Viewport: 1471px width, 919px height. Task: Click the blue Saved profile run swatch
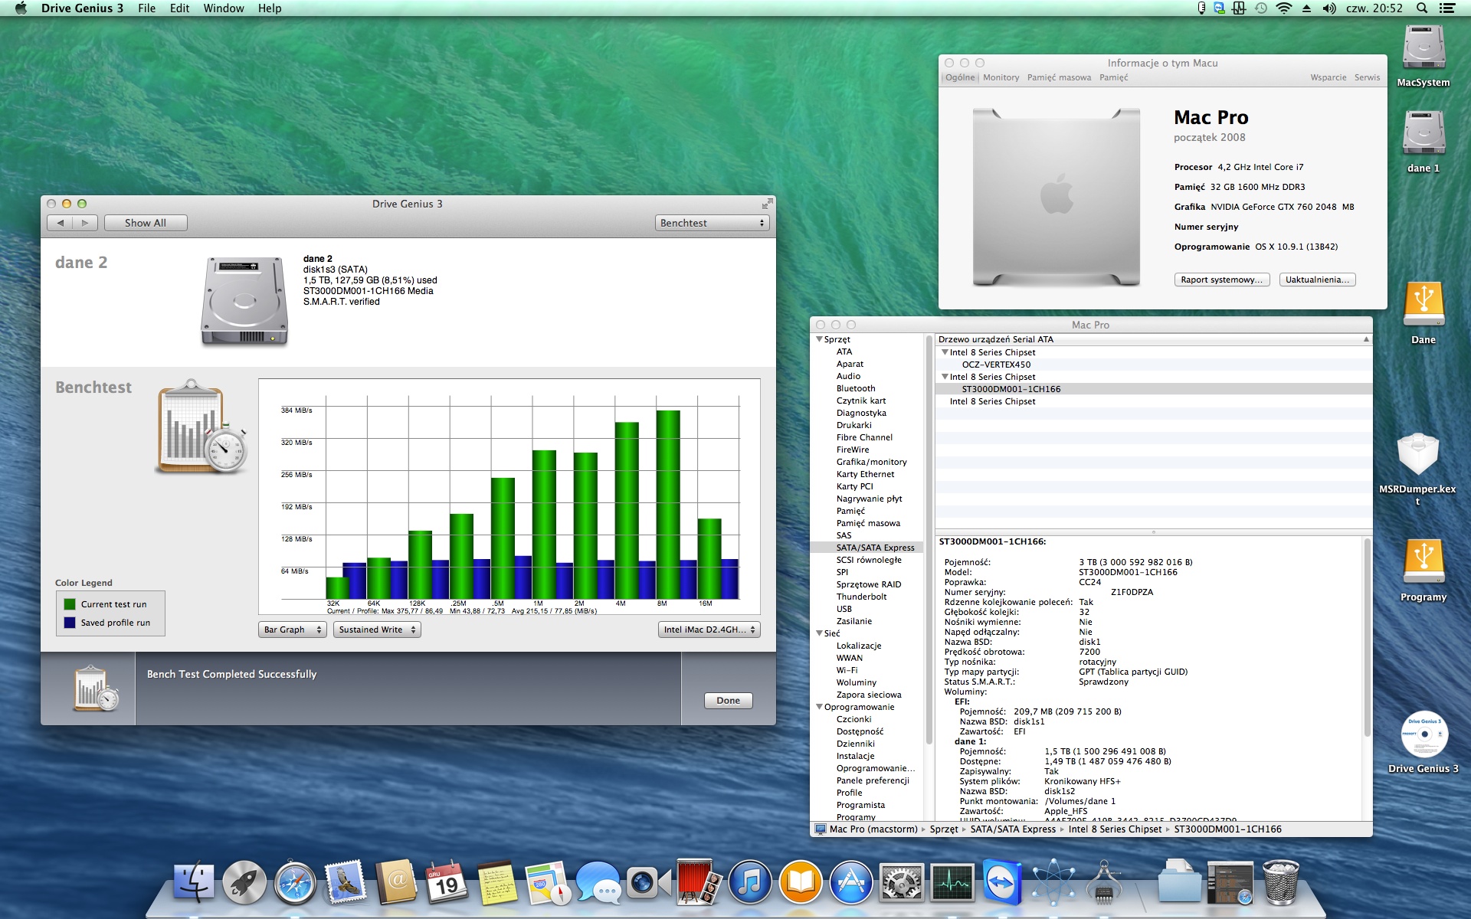tap(70, 623)
